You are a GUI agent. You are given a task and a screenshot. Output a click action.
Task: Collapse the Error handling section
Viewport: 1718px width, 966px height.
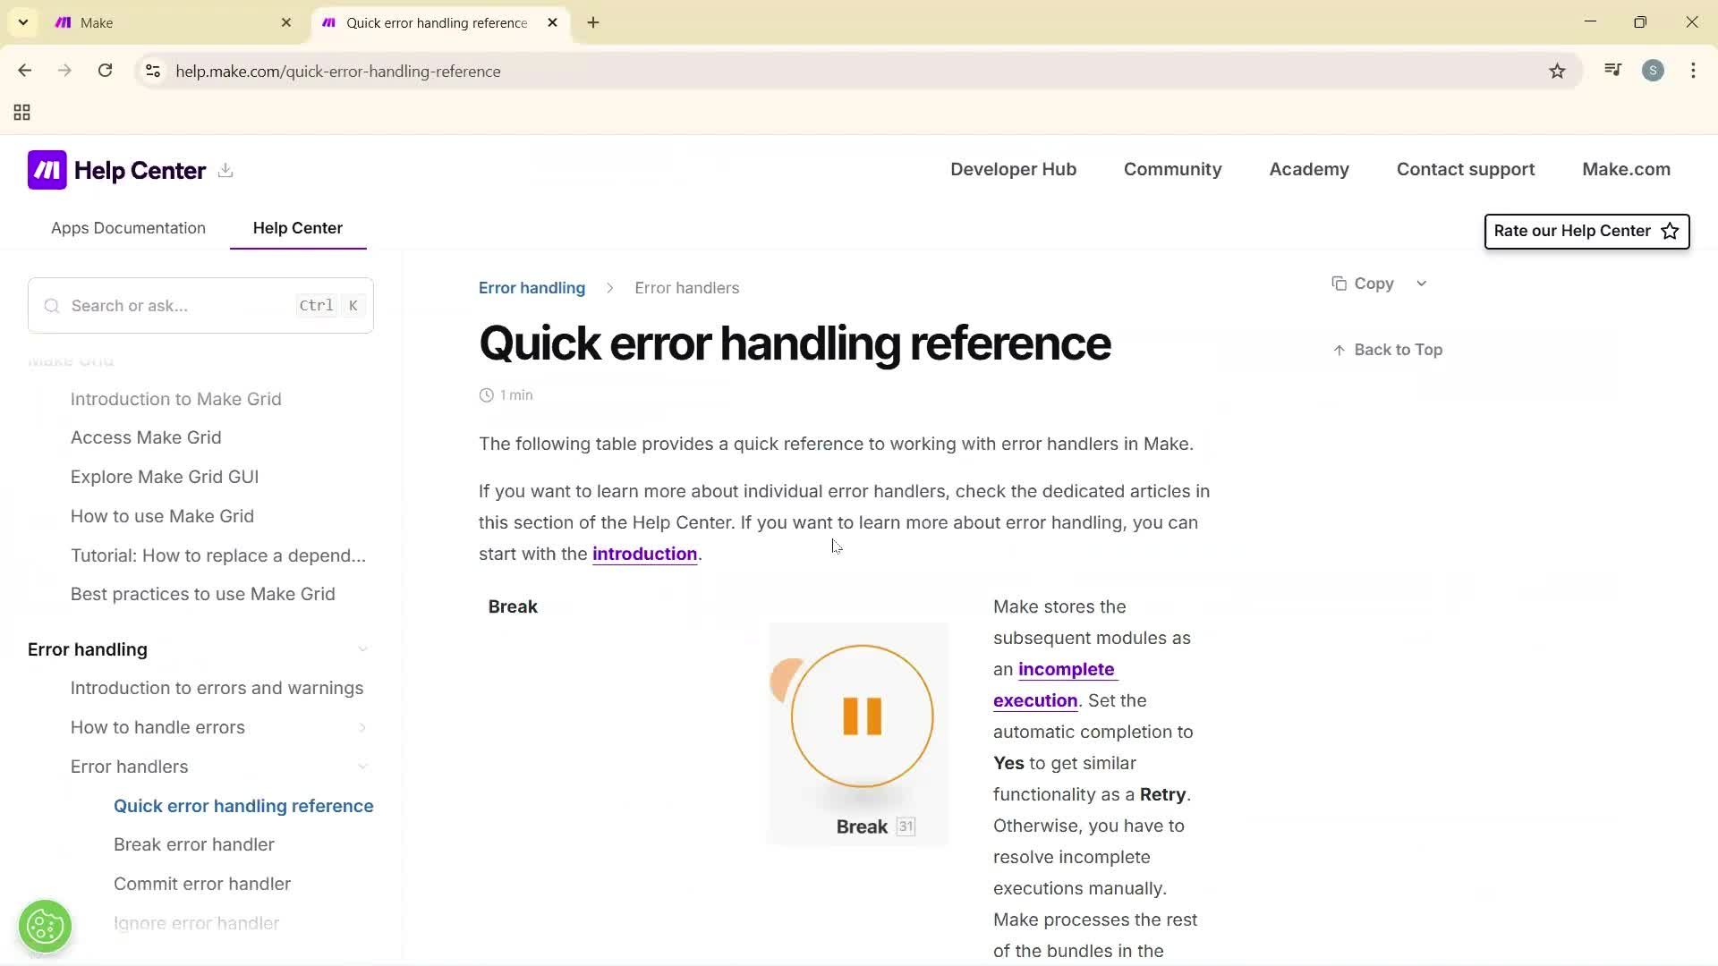click(x=362, y=648)
